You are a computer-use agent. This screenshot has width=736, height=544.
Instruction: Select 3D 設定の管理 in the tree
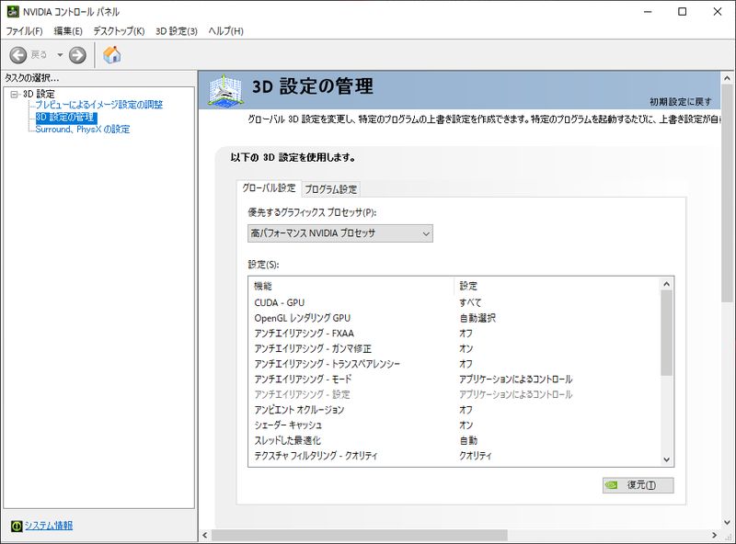pos(65,118)
